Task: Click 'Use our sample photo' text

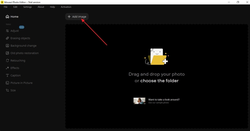Action: point(159,103)
